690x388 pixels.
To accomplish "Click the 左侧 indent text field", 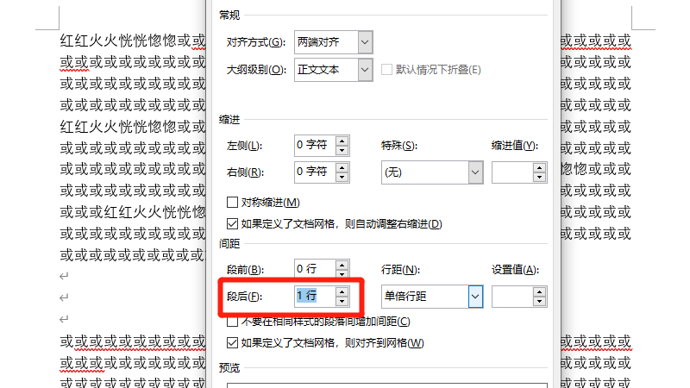I will [314, 145].
